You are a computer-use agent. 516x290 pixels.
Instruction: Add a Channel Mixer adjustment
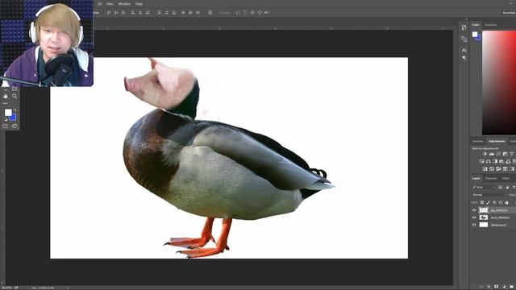508,161
